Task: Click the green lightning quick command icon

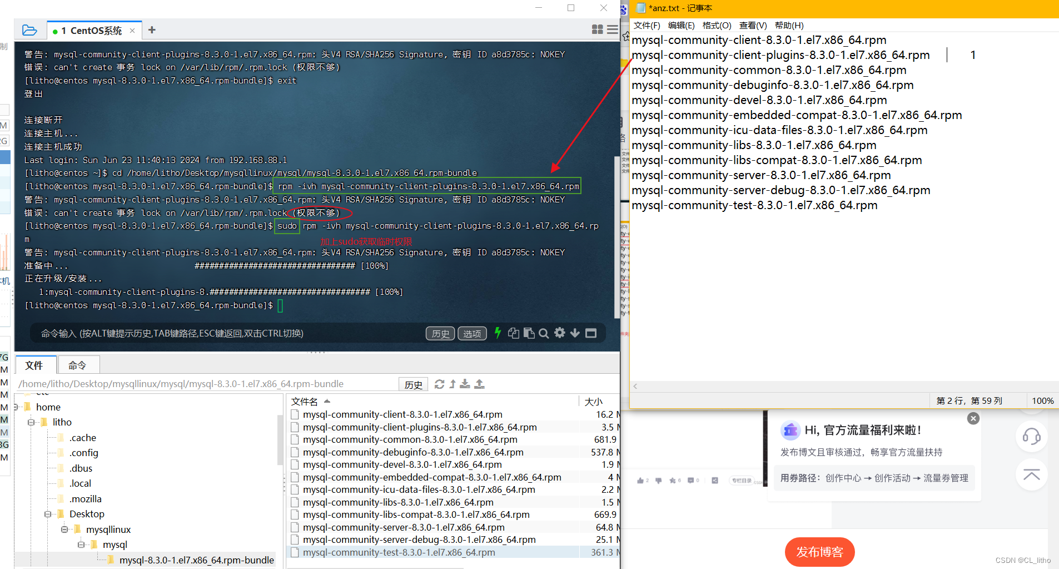Action: [x=498, y=333]
